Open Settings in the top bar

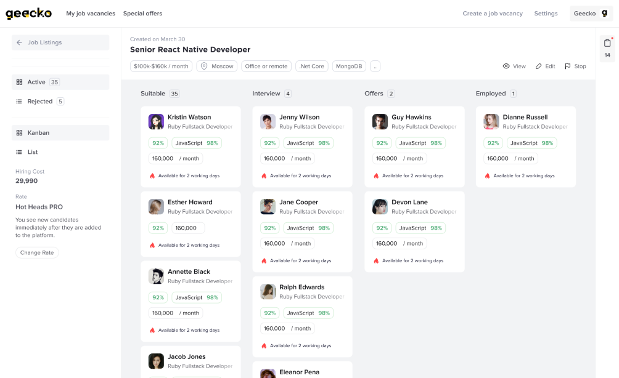[x=546, y=14]
